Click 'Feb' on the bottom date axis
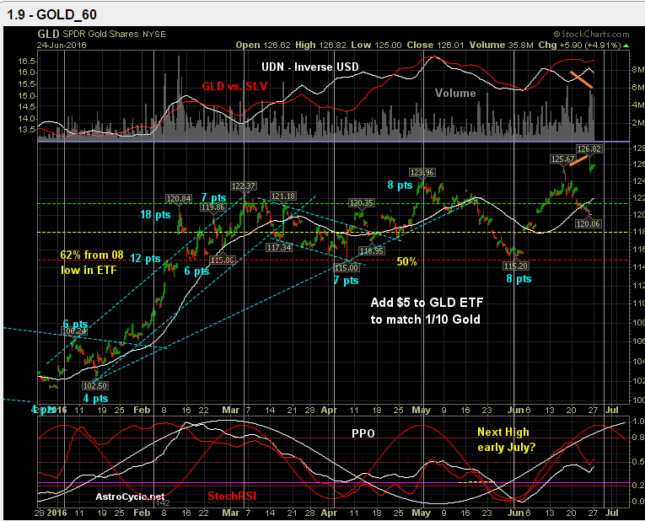Image resolution: width=645 pixels, height=521 pixels. coord(142,513)
